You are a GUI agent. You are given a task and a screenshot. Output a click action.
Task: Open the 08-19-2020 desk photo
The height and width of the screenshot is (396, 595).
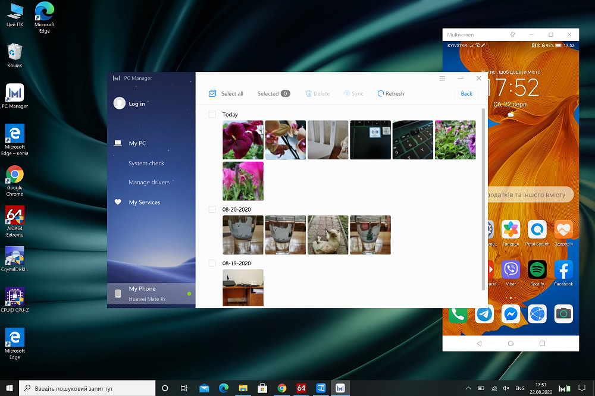point(243,288)
